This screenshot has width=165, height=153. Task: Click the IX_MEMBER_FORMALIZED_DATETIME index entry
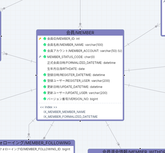tap(70, 117)
